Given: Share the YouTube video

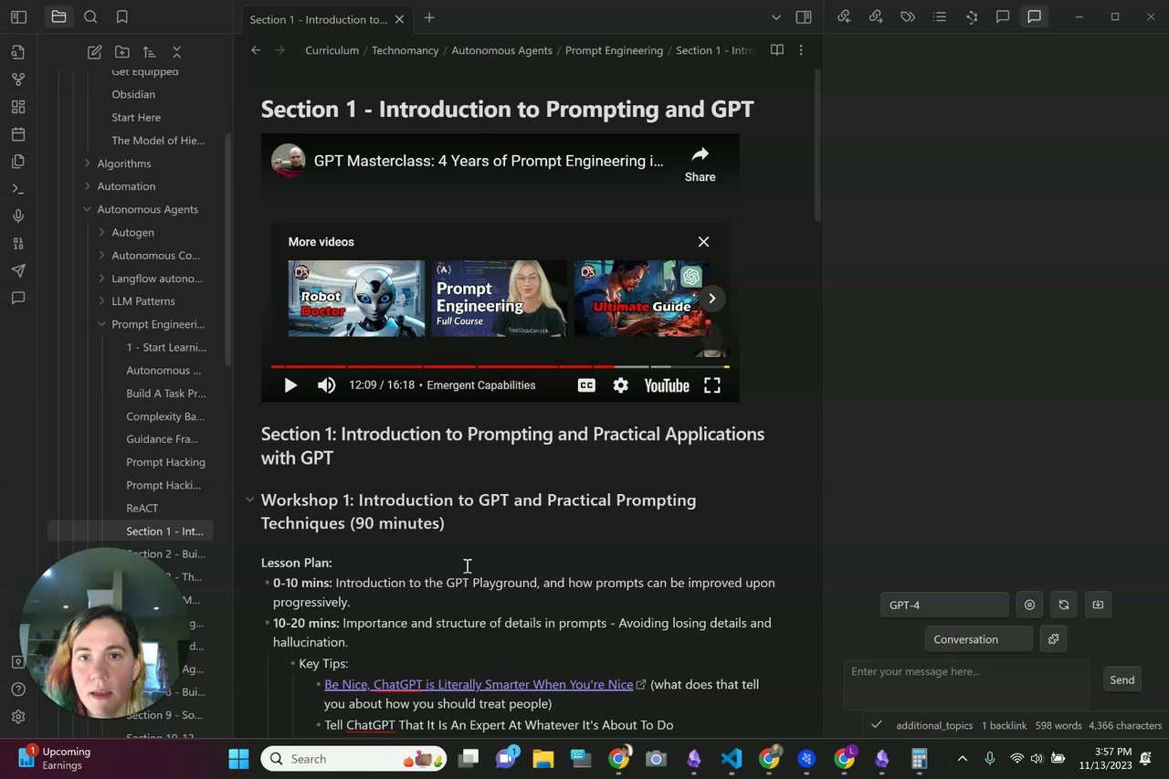Looking at the screenshot, I should 700,163.
